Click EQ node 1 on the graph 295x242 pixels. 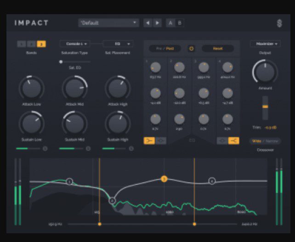(69, 181)
